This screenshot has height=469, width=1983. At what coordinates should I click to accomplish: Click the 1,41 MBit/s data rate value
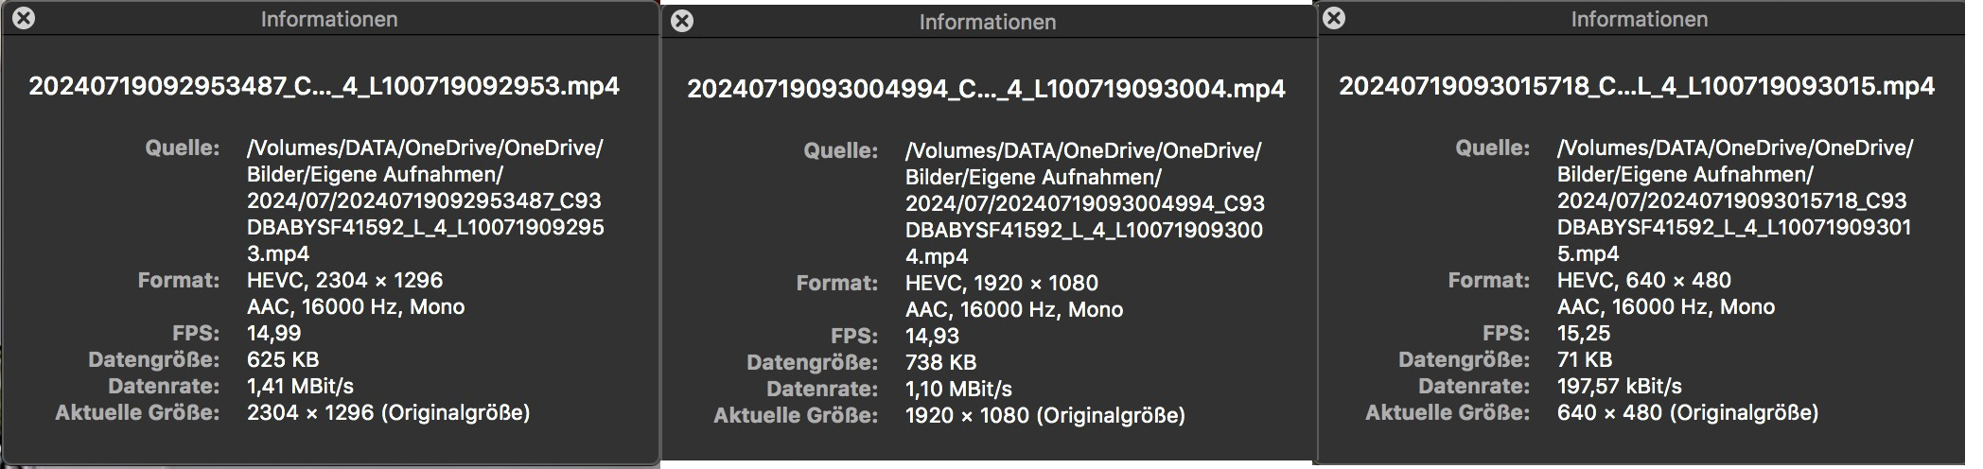pyautogui.click(x=300, y=386)
